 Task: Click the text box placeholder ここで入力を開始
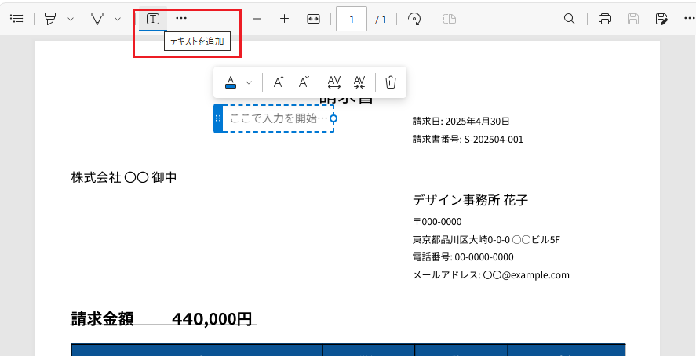[279, 118]
